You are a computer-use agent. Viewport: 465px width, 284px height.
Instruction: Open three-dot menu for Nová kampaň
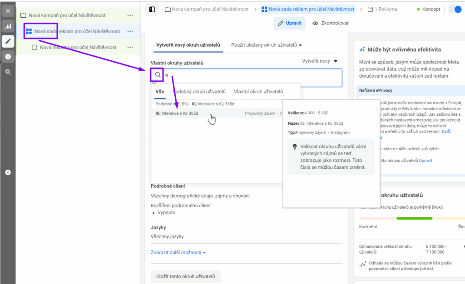tap(130, 15)
